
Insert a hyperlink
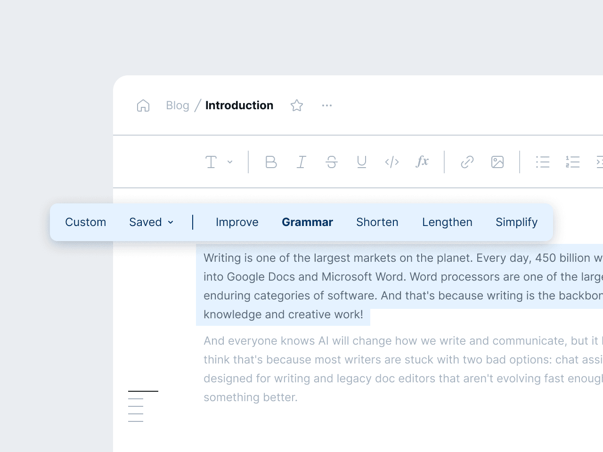467,162
